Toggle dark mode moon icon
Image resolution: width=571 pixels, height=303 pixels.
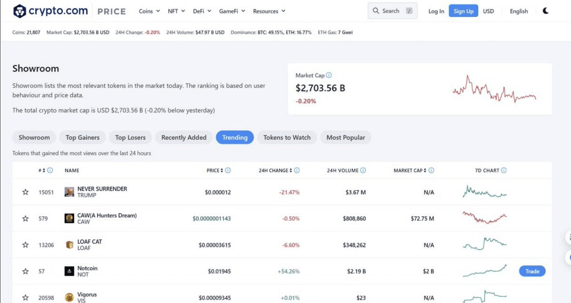[x=545, y=11]
